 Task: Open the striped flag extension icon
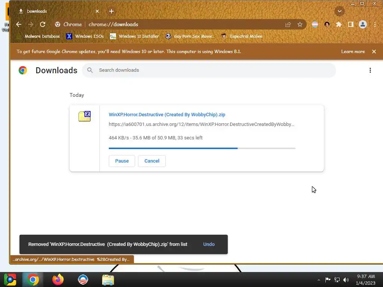click(x=315, y=24)
